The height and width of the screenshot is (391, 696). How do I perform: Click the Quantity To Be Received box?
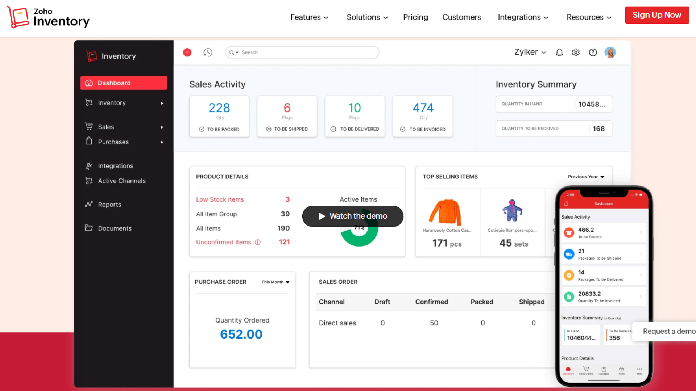pyautogui.click(x=554, y=129)
